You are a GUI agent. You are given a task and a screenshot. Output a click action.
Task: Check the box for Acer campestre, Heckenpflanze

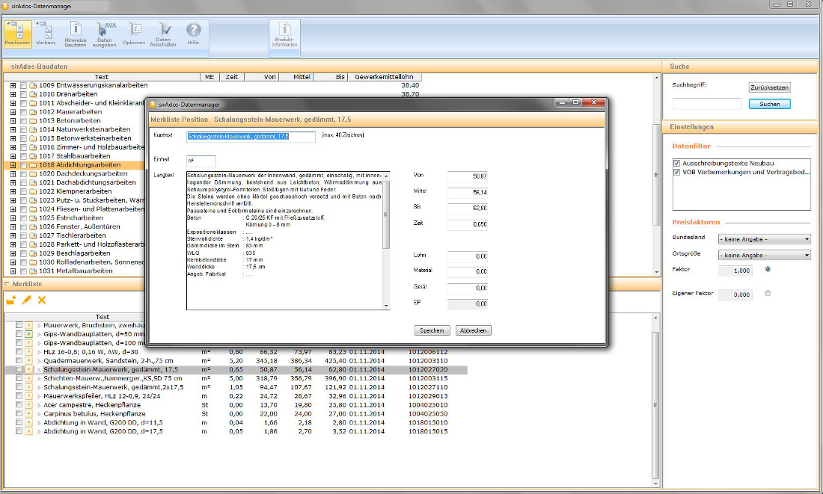[x=19, y=404]
